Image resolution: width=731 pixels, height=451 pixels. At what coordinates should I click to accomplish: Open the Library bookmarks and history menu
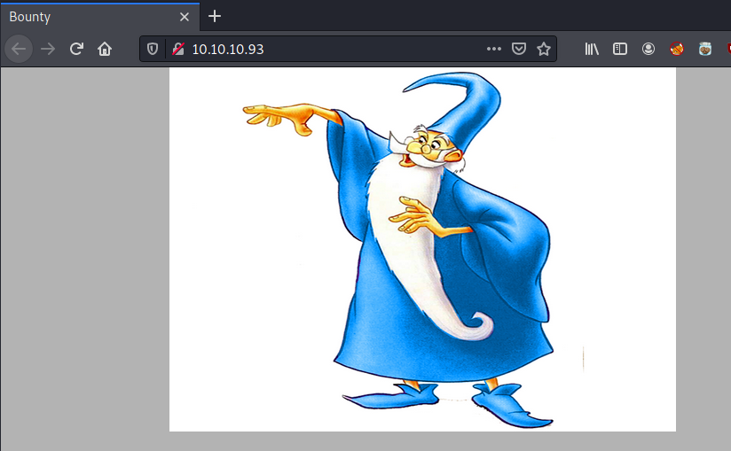[592, 49]
